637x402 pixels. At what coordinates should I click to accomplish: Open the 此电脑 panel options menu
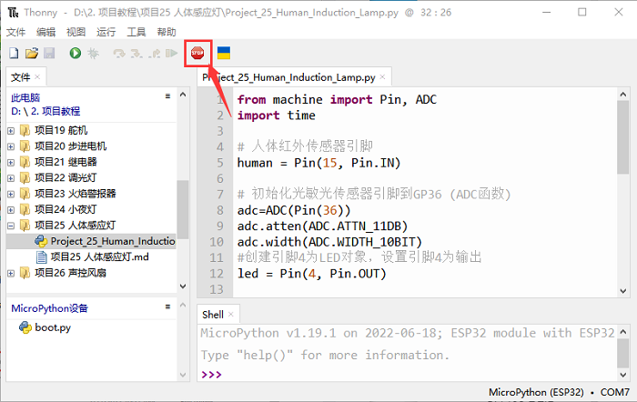167,95
